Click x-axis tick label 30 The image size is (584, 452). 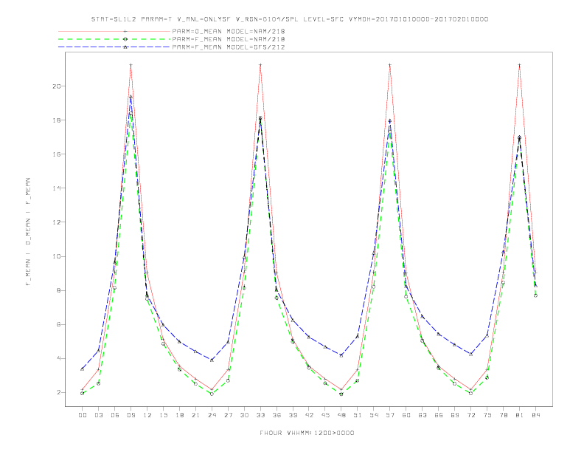pos(244,415)
